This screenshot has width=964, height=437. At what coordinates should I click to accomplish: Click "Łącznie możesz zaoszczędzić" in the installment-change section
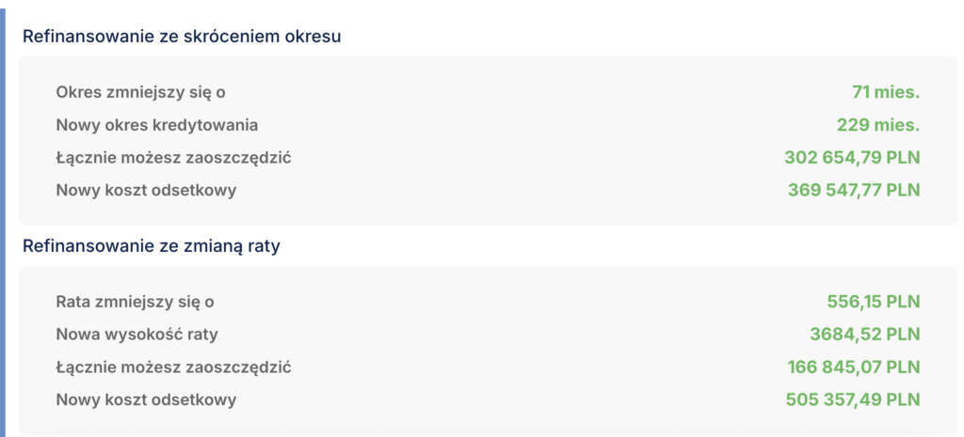[173, 367]
